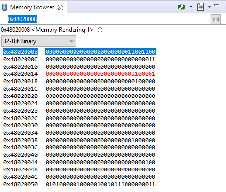Click the value at 0x4802003C
This screenshot has height=192, width=226.
click(x=100, y=147)
